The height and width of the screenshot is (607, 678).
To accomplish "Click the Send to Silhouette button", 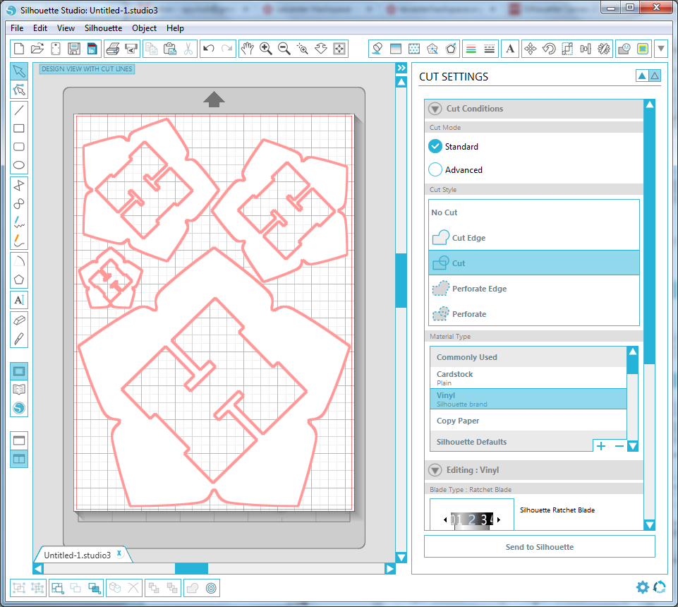I will tap(540, 547).
